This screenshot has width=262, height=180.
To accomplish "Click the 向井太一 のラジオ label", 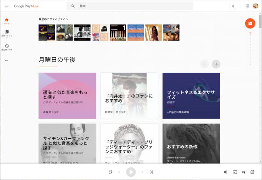I will point(115,112).
